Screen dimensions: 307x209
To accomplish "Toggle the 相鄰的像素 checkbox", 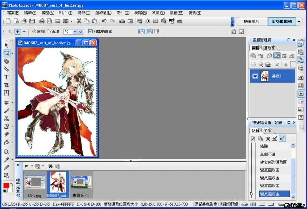I will click(90, 32).
